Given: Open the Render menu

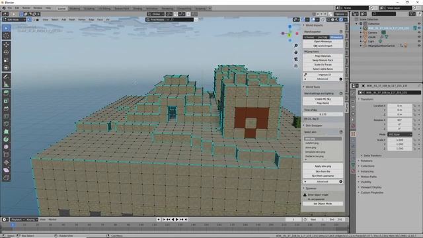Looking at the screenshot, I should (26, 8).
